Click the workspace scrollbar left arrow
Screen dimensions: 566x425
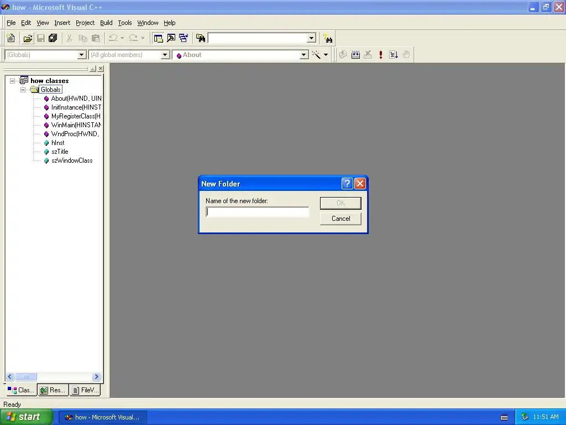pos(10,376)
